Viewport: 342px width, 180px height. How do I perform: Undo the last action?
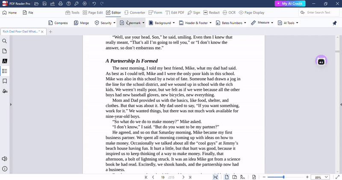pos(94,4)
